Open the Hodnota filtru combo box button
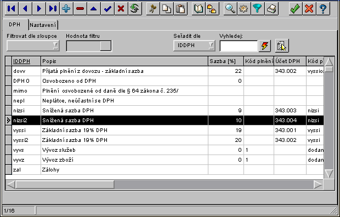 pos(106,45)
